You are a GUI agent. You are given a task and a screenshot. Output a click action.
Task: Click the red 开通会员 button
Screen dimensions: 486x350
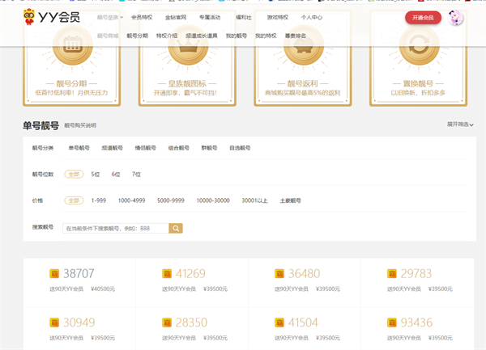click(x=423, y=18)
